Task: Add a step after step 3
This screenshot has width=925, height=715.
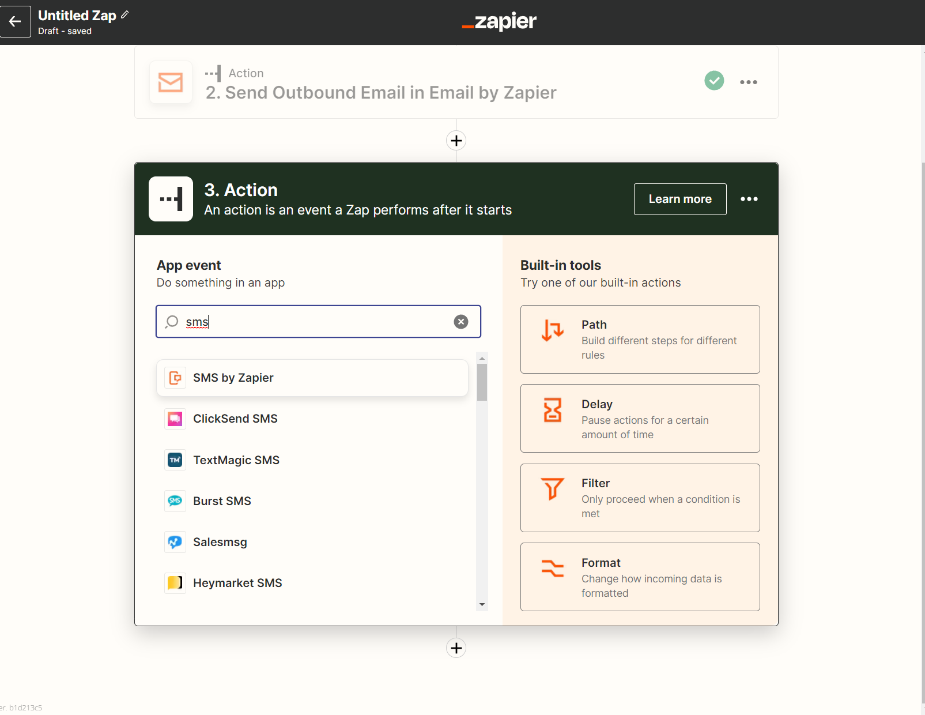Action: 456,648
